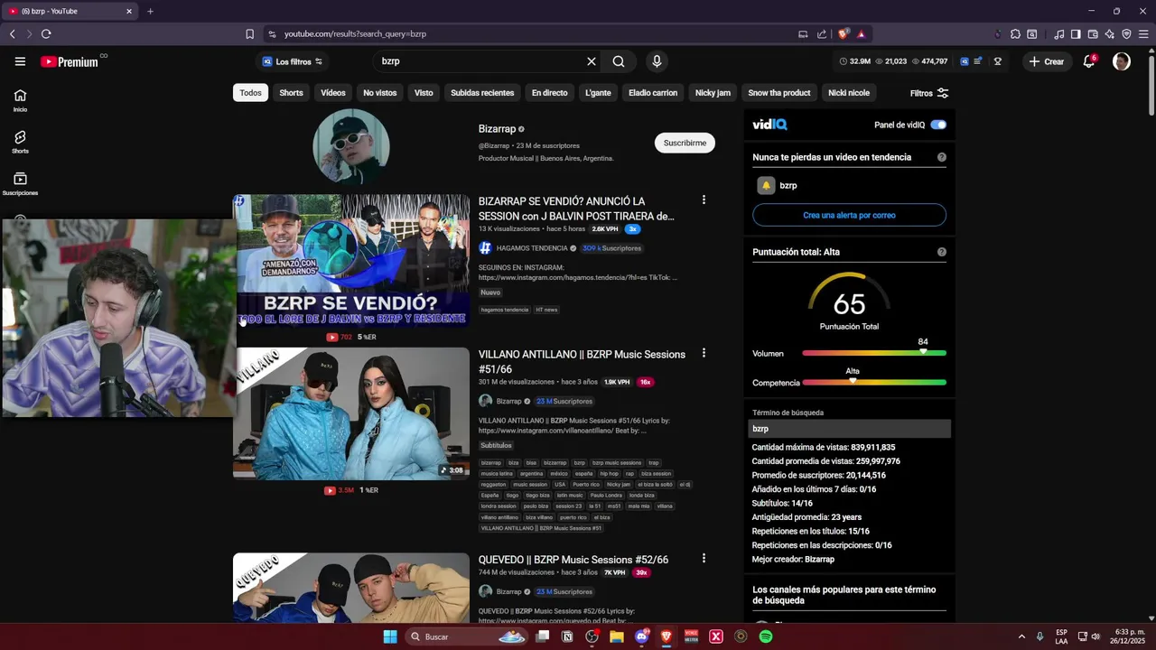The width and height of the screenshot is (1156, 650).
Task: Open the help icon beside trending video heading
Action: tap(942, 157)
